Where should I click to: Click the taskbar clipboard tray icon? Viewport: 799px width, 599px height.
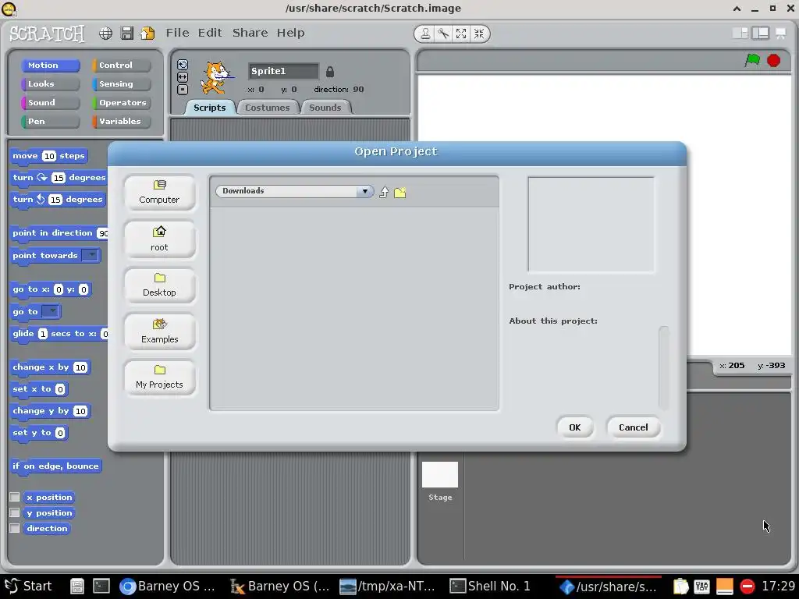[680, 587]
